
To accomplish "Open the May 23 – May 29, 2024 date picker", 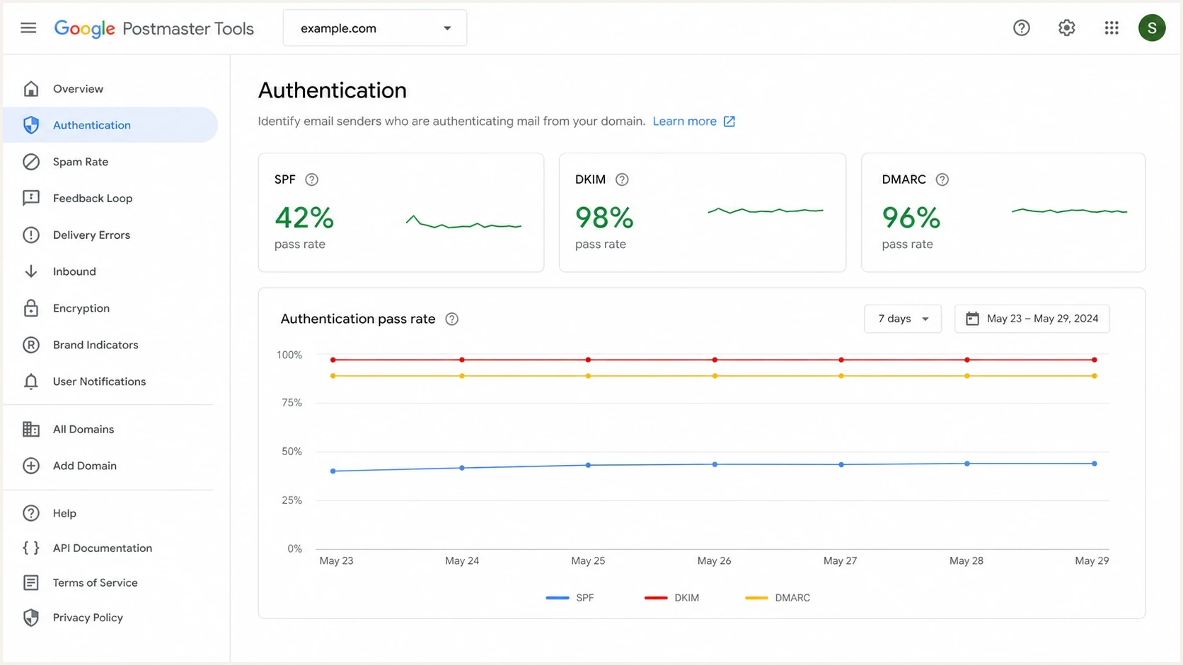I will tap(1032, 319).
